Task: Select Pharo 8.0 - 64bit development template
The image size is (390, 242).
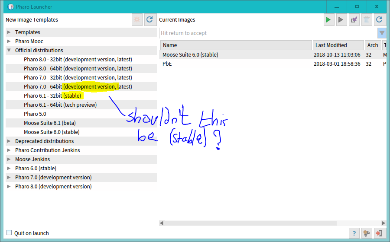Action: pyautogui.click(x=81, y=68)
